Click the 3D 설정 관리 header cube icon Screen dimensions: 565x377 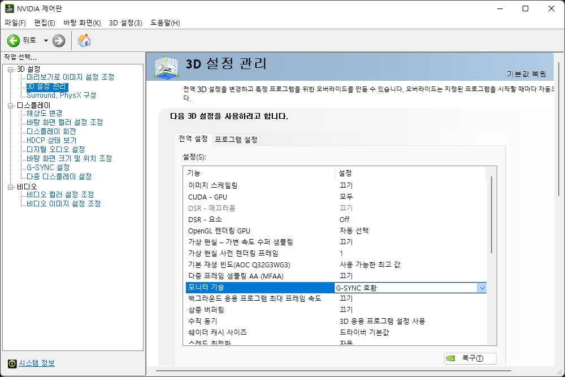166,66
